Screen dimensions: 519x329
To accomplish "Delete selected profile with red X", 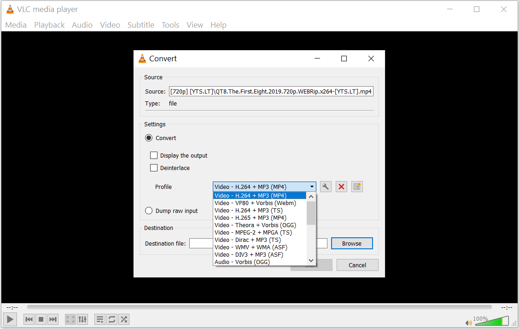I will click(341, 187).
